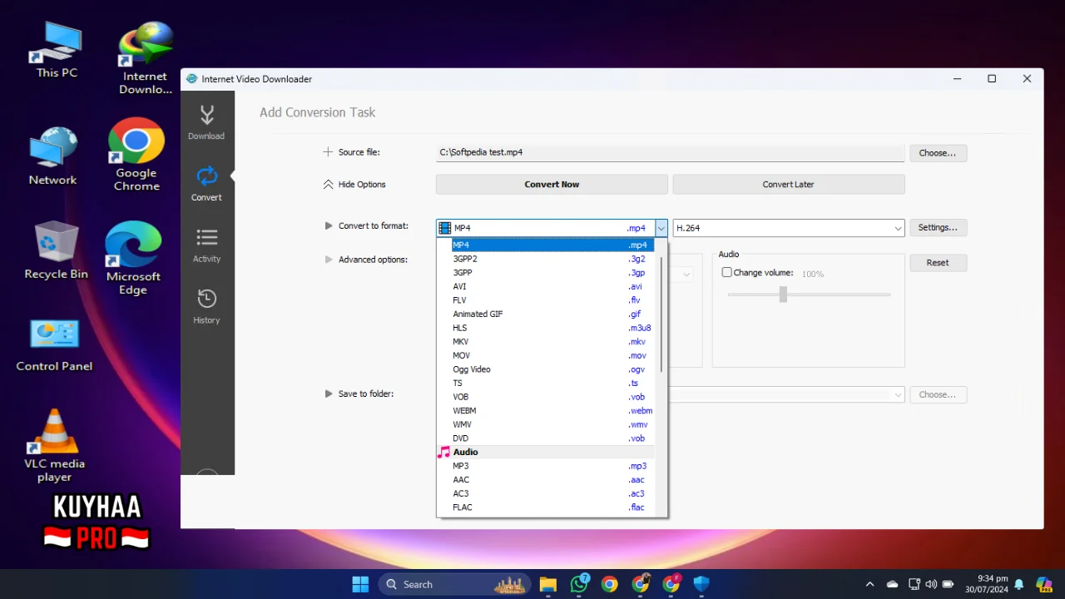Click the plus icon beside Source file
The image size is (1065, 599).
[x=328, y=152]
